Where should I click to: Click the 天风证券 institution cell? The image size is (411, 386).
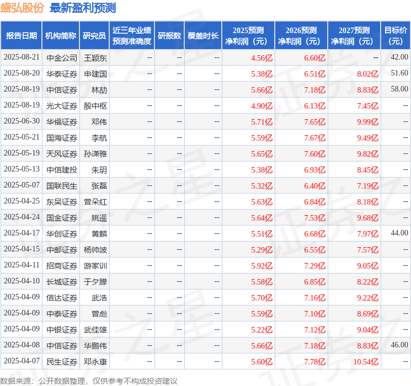coord(62,154)
